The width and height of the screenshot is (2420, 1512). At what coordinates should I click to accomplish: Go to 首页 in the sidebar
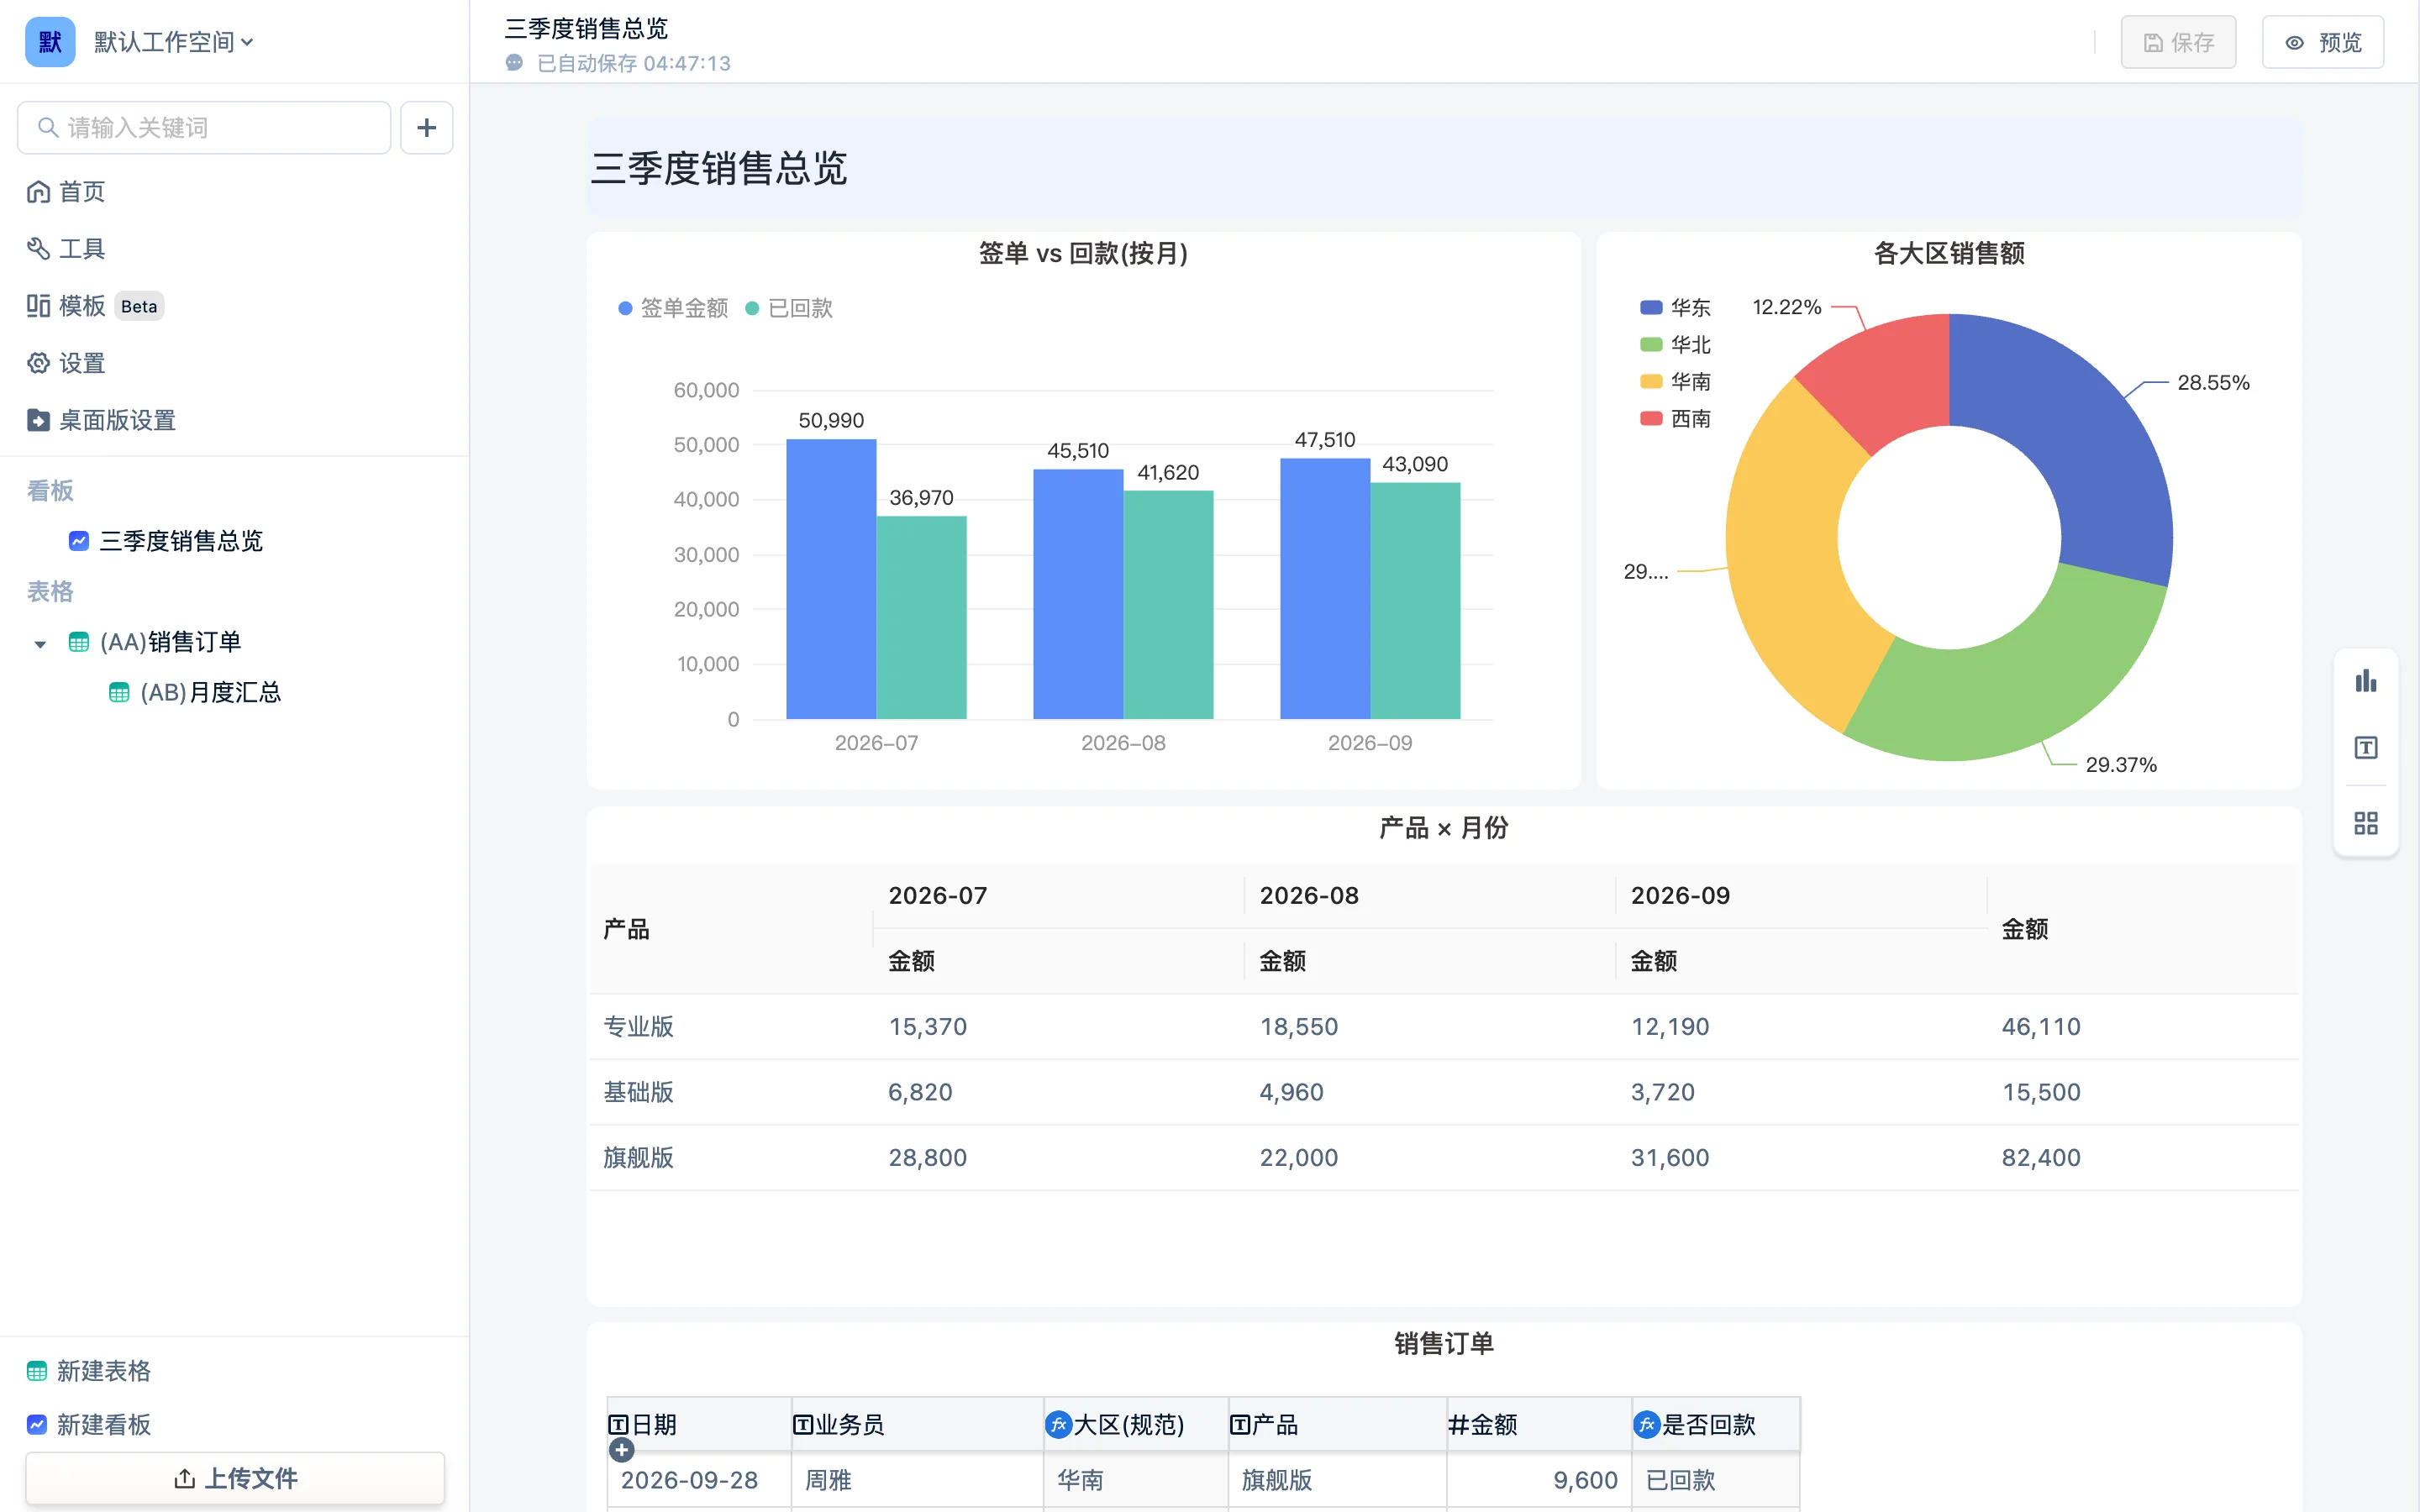pos(66,191)
